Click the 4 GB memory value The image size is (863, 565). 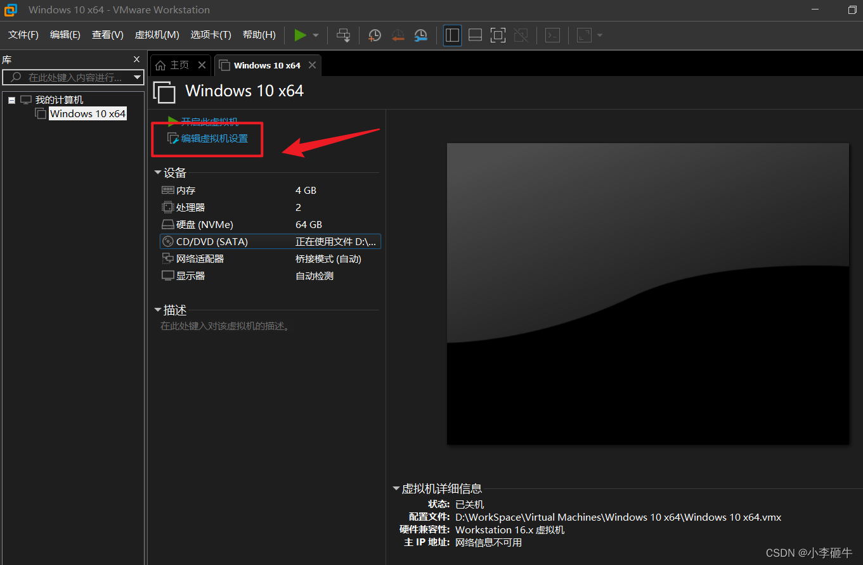click(306, 190)
